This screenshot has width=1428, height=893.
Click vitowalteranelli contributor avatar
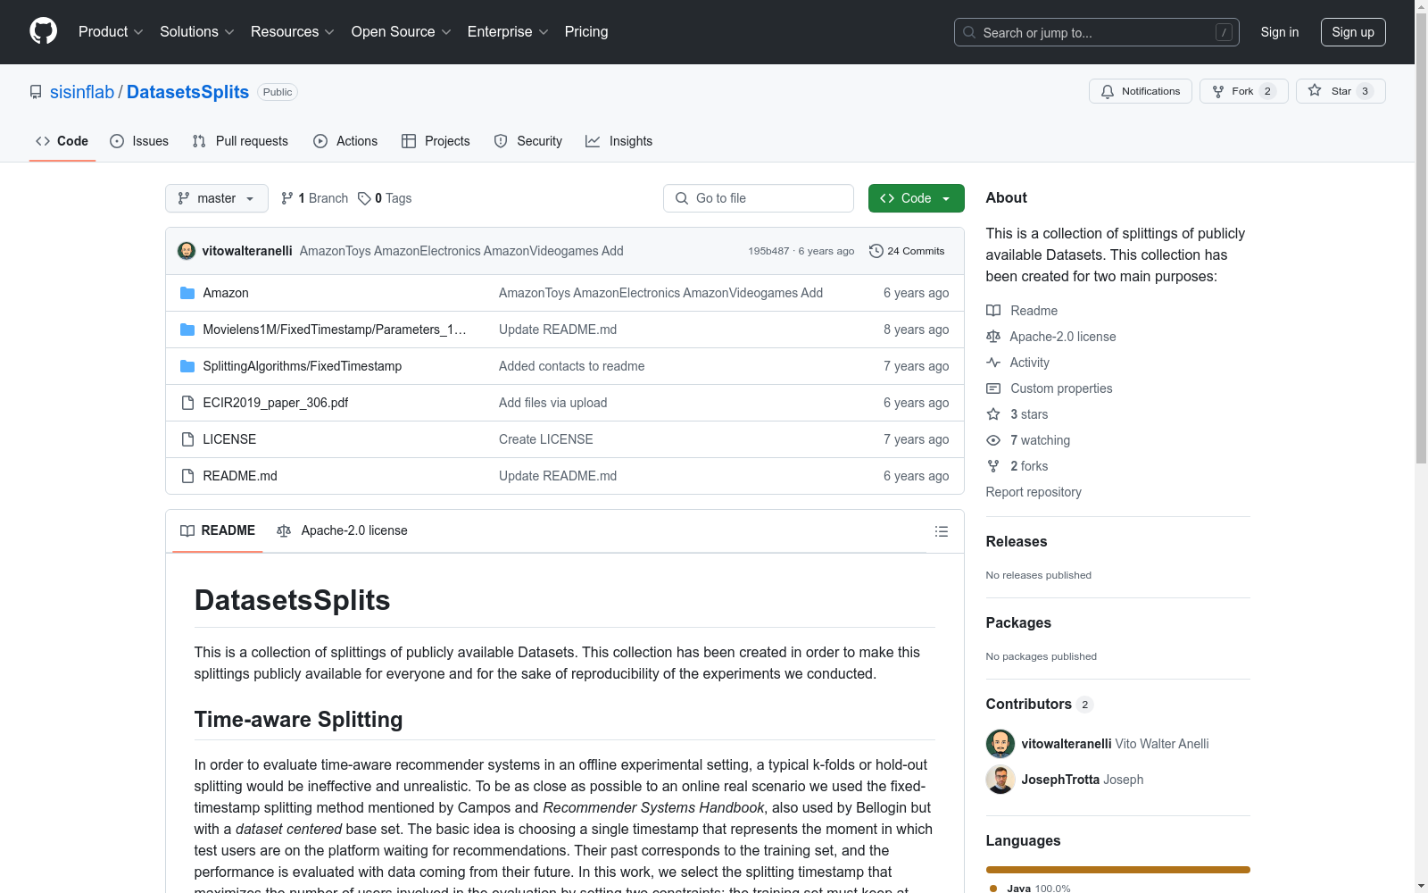(x=1000, y=744)
